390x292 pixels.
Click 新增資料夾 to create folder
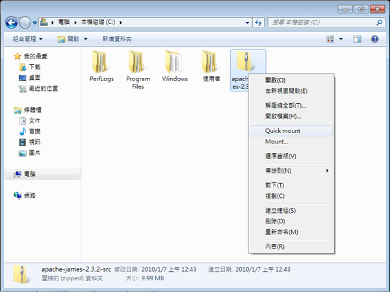[x=117, y=39]
